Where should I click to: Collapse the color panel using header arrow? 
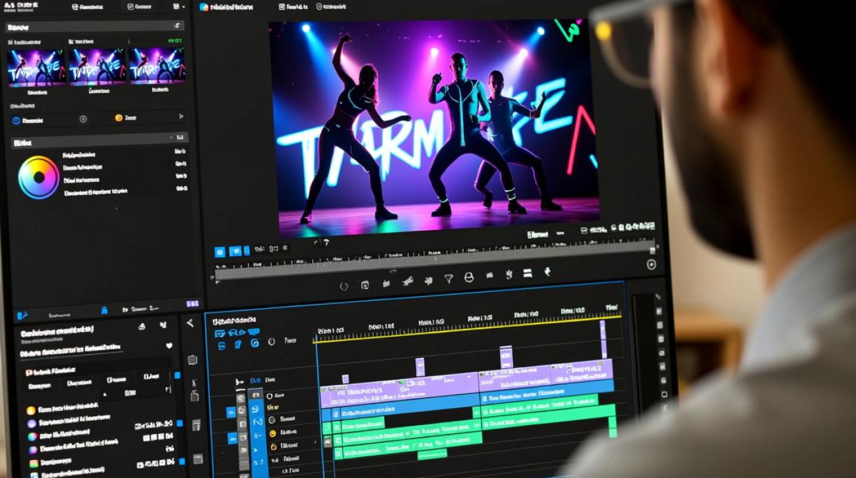coord(171,138)
